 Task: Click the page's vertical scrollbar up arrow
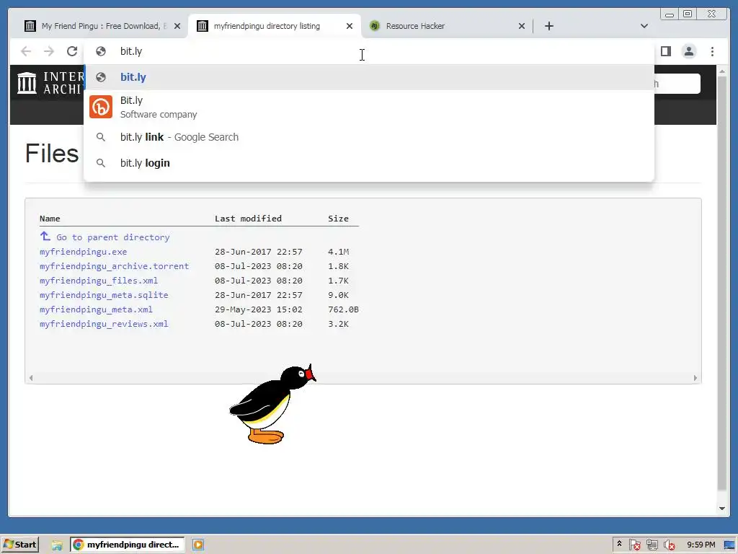[x=722, y=71]
